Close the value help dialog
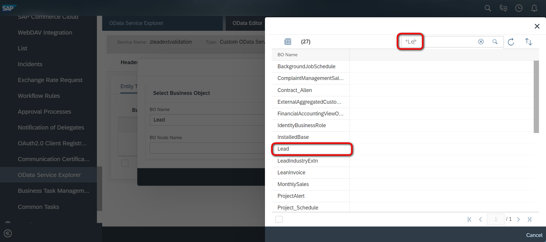This screenshot has width=546, height=242. pos(537,26)
